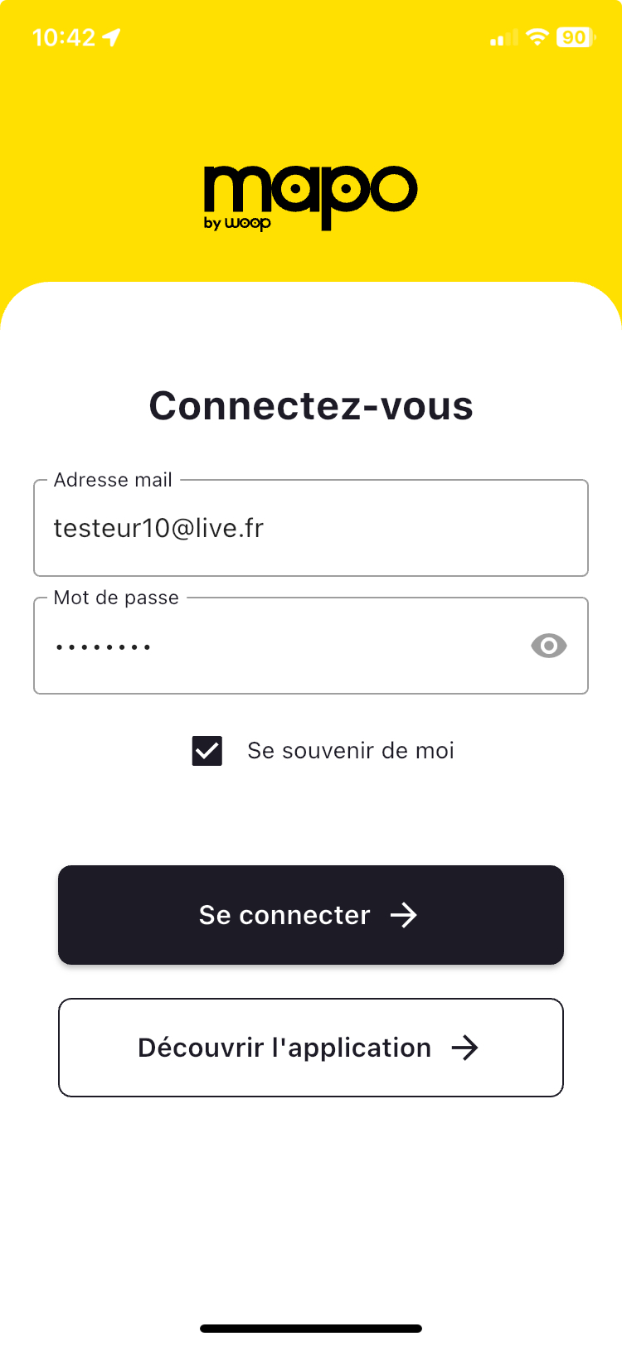Tap the cellular signal bars icon
This screenshot has height=1346, width=622.
[x=503, y=38]
